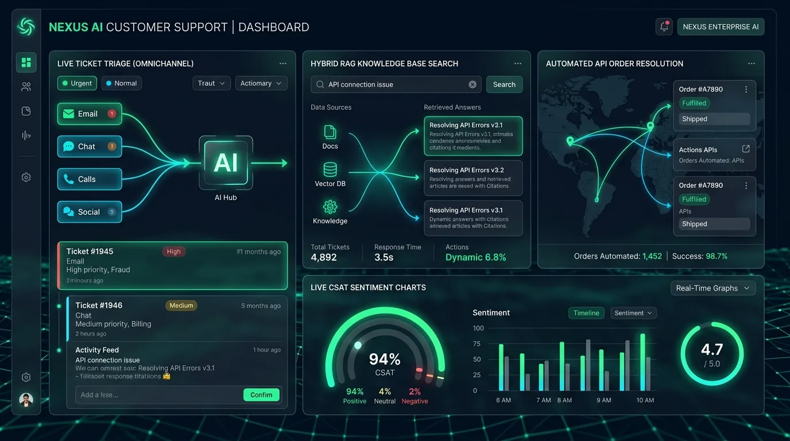Expand the Traut dropdown
This screenshot has width=790, height=441.
click(211, 83)
